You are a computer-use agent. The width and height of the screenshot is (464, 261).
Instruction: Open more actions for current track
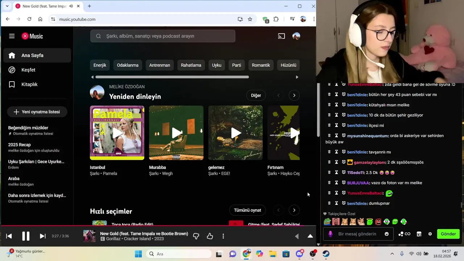pyautogui.click(x=223, y=236)
